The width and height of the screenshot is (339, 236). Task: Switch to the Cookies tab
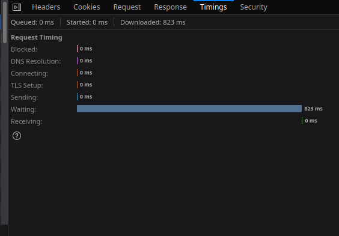87,7
